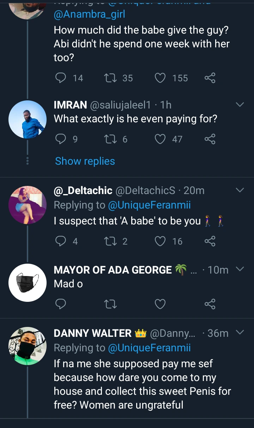The image size is (254, 428).
Task: Open dropdown arrow on DANNY WALTER tweet
Action: pyautogui.click(x=240, y=333)
